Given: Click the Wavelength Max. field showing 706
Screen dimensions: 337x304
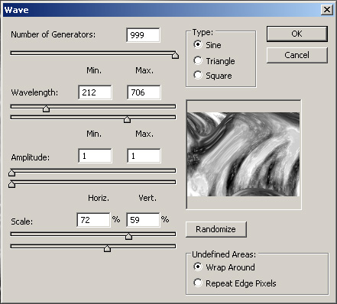Looking at the screenshot, I should click(144, 92).
